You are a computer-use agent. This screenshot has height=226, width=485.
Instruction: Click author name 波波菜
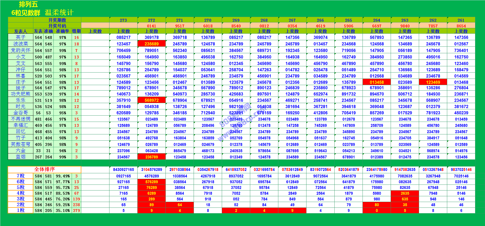click(21, 44)
